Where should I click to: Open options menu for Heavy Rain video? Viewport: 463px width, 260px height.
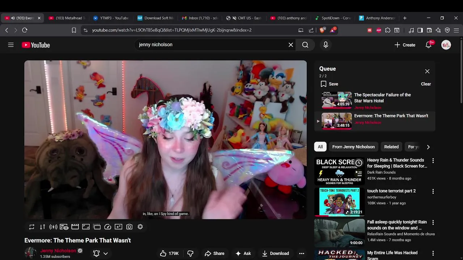[x=433, y=161]
